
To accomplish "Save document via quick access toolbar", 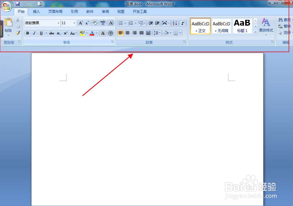I will [x=18, y=4].
